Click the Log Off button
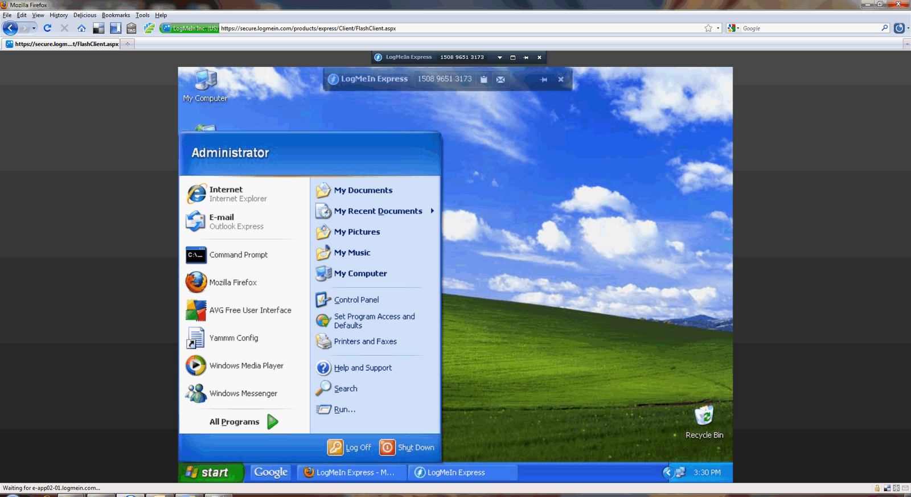The height and width of the screenshot is (497, 911). pos(349,447)
